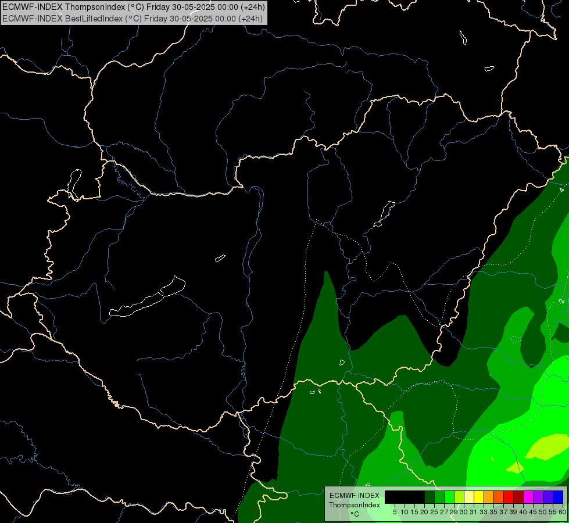The width and height of the screenshot is (569, 523).
Task: Select the indigo 50–55 legend swatch
Action: coord(548,497)
